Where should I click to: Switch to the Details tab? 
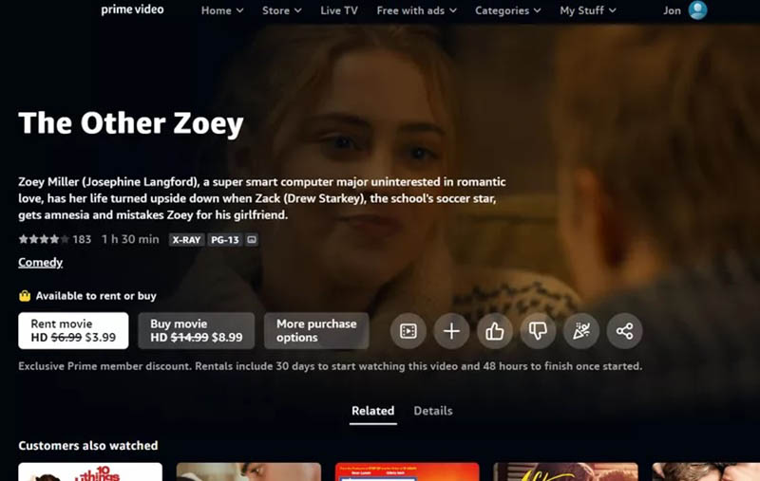(x=433, y=411)
